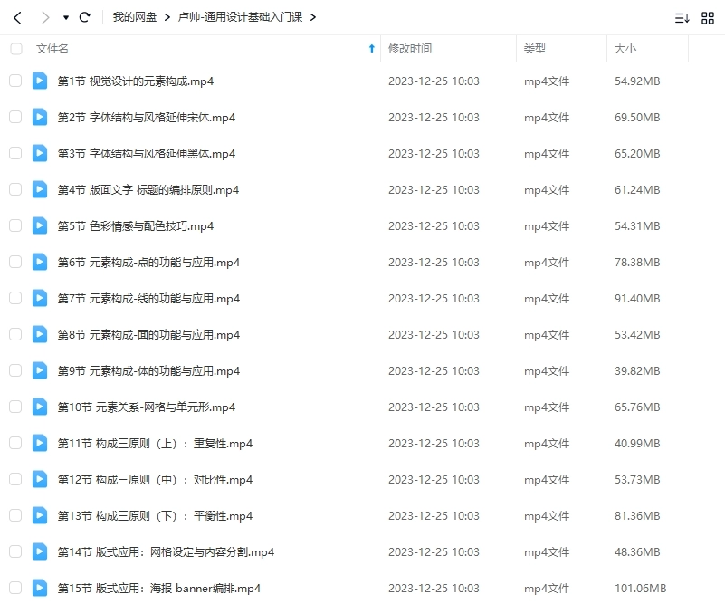Click the back navigation arrow
Viewport: 725px width, 604px height.
(x=17, y=17)
